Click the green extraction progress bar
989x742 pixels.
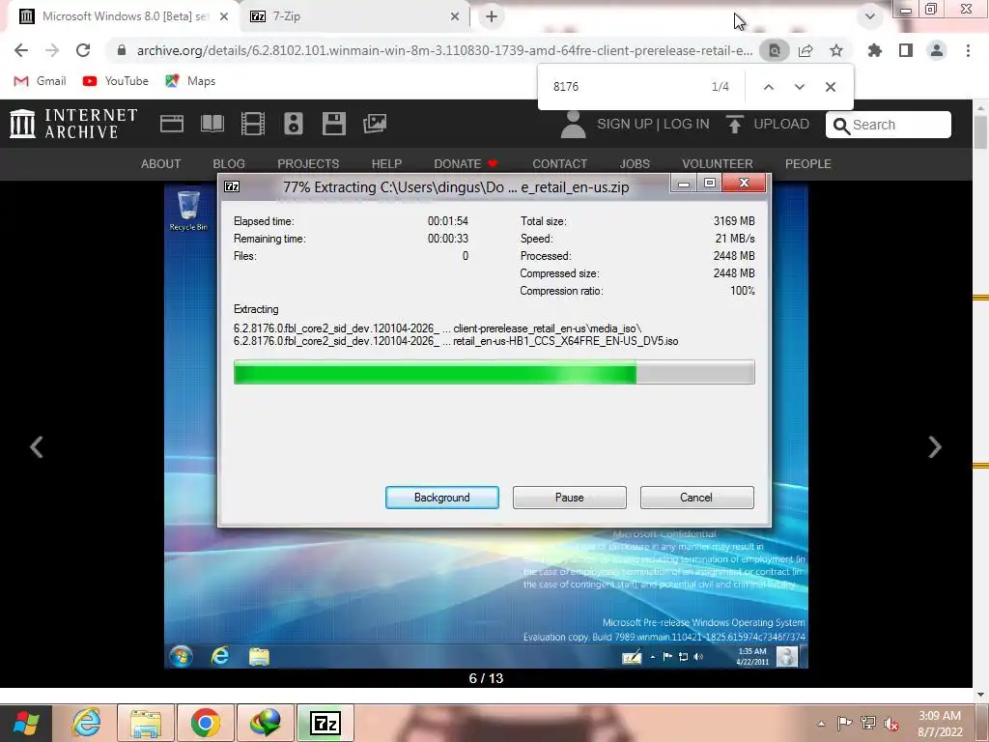coord(494,372)
